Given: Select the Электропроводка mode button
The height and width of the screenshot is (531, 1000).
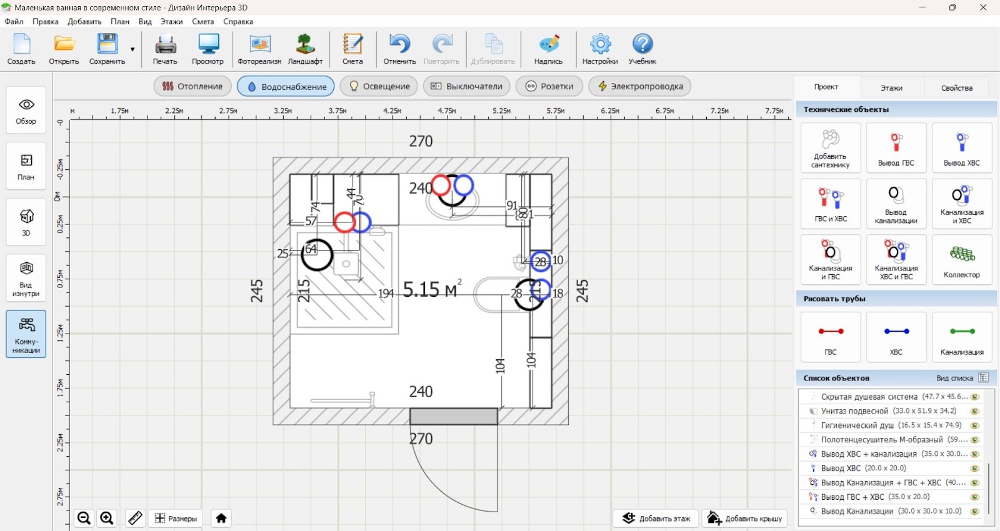Looking at the screenshot, I should [639, 86].
